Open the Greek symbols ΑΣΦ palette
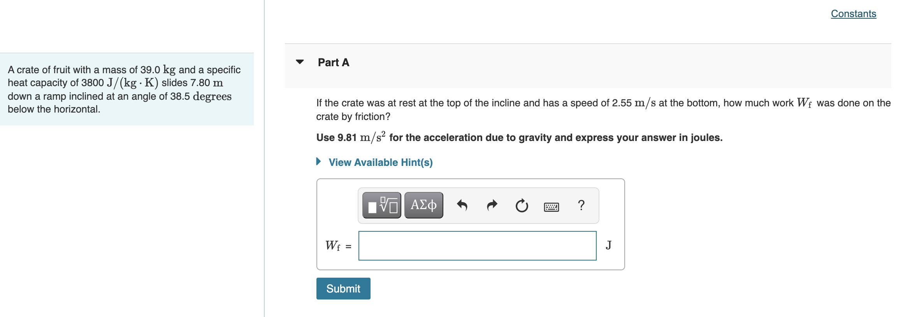 [423, 205]
